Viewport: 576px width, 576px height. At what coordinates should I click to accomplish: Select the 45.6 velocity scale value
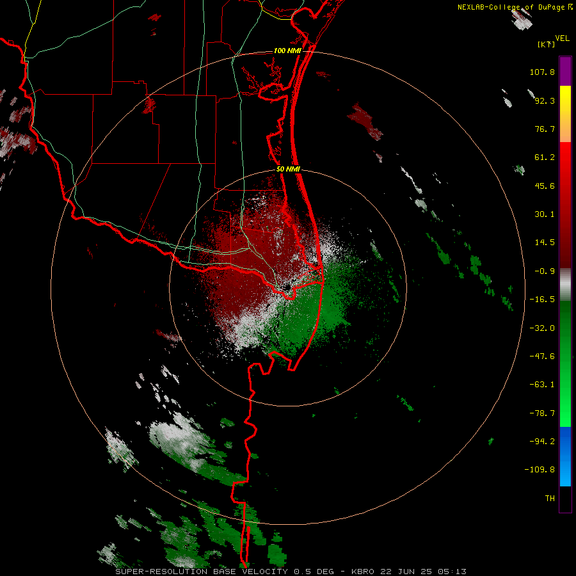pos(545,186)
